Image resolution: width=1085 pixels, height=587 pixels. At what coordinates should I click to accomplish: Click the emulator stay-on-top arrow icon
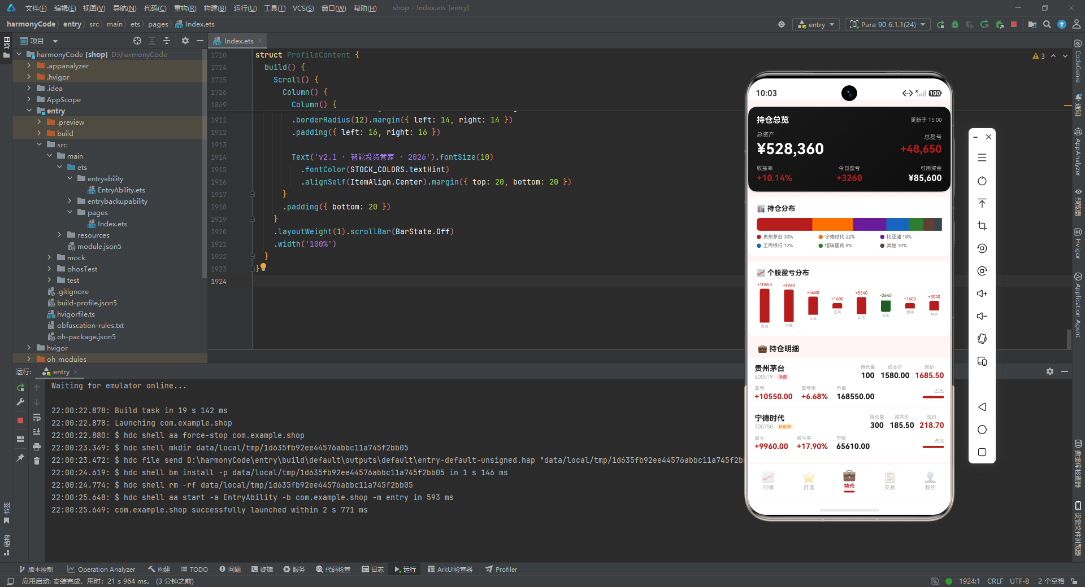pos(982,203)
